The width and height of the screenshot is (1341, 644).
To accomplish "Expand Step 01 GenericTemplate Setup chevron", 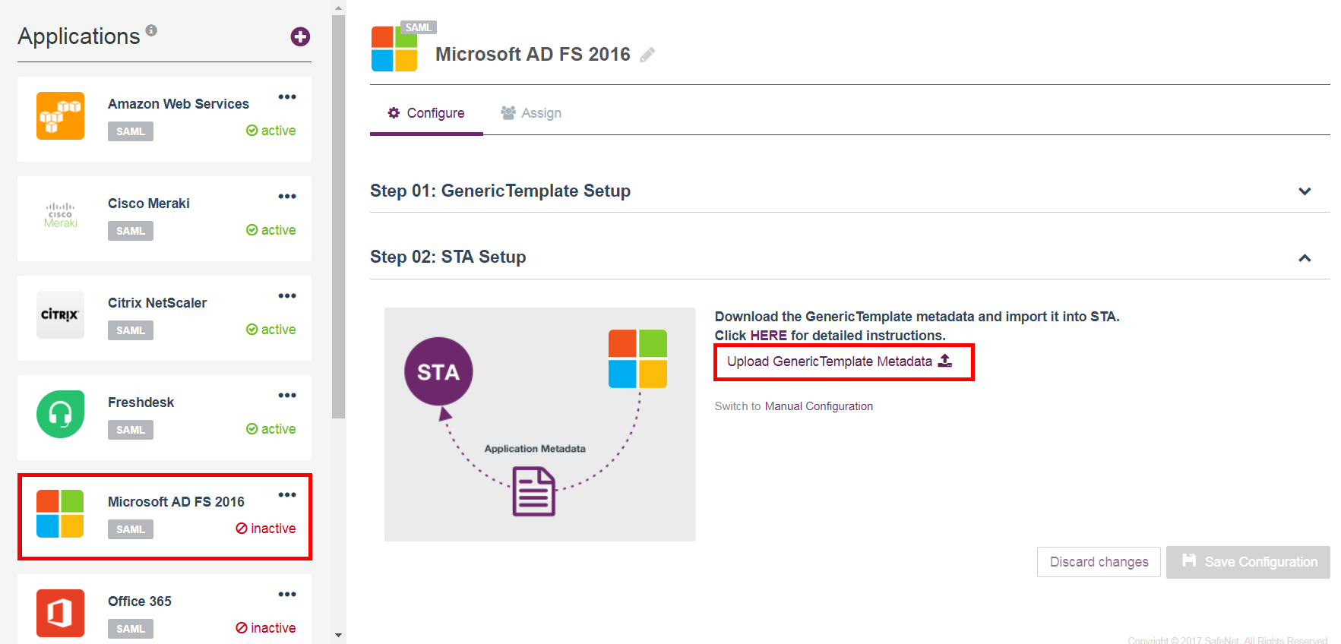I will (x=1305, y=191).
